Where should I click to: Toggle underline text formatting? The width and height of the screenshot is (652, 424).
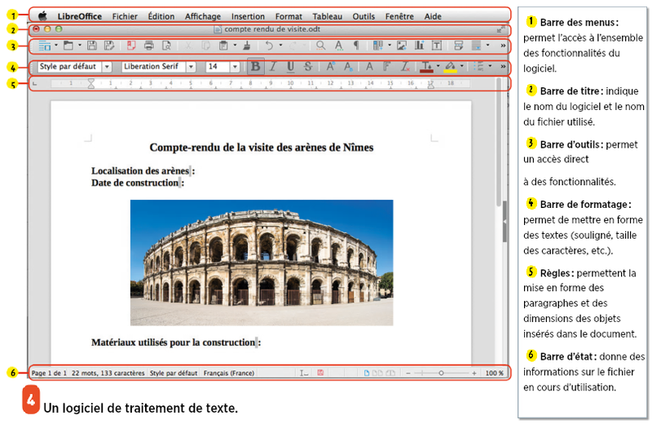[290, 67]
